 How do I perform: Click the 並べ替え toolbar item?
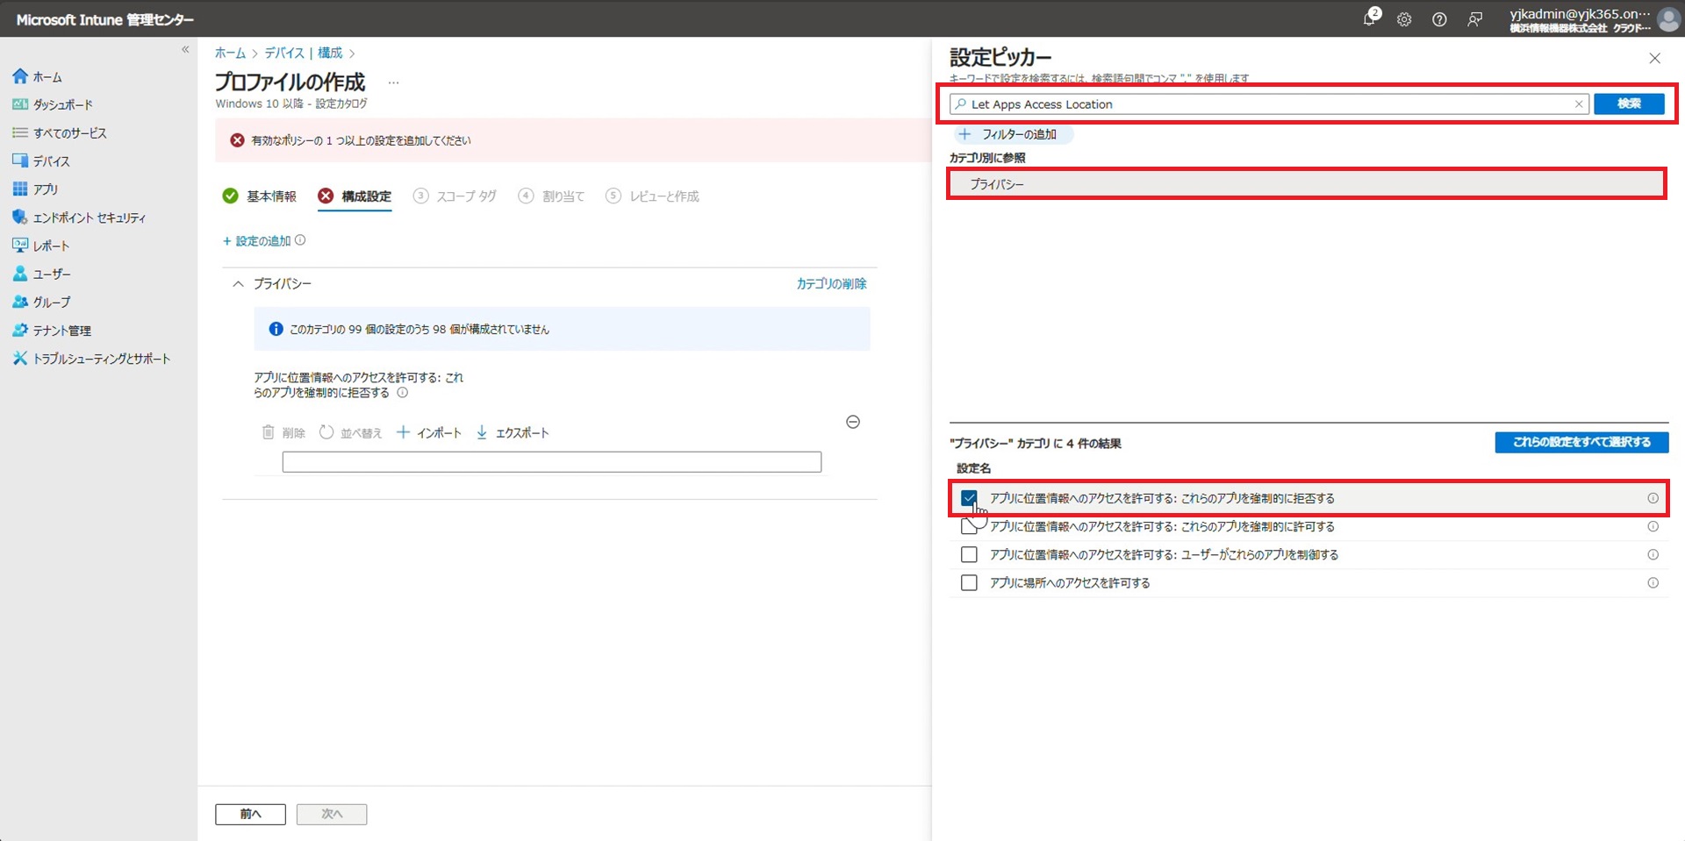(350, 432)
